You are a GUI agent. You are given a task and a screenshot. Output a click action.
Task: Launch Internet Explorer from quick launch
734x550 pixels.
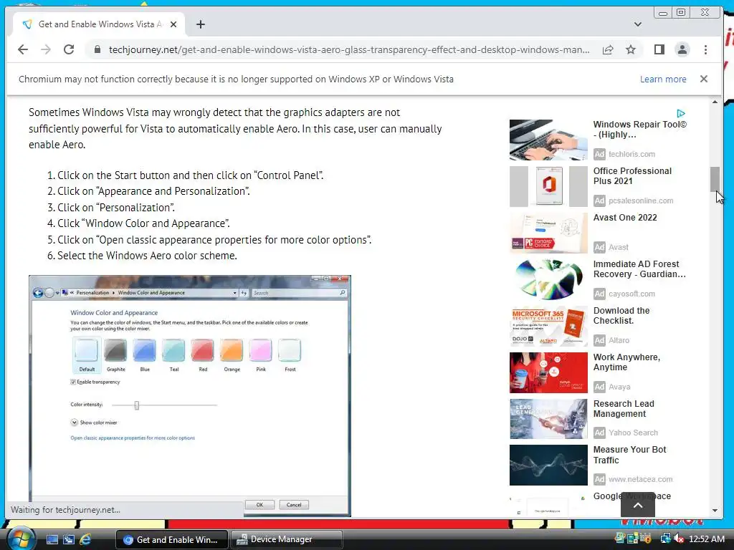86,539
